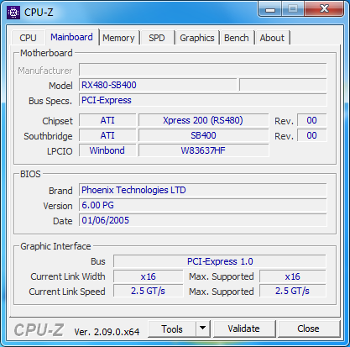Select BIOS version 6.00 PG
350x347 pixels.
(203, 205)
